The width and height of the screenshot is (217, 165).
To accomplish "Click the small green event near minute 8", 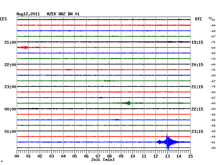I will [107, 81].
